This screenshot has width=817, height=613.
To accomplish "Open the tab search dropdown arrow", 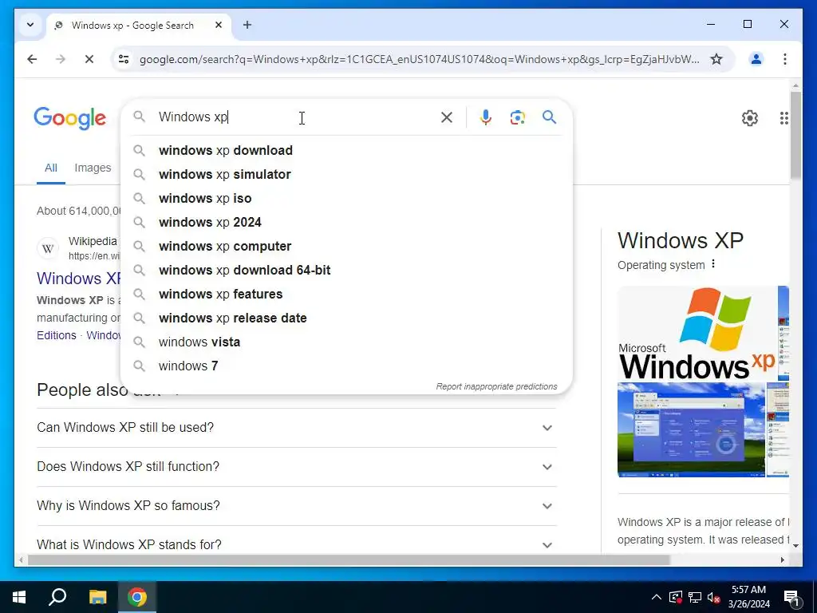I will (30, 25).
